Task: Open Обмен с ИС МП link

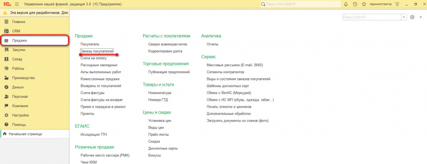Action: pos(240,100)
